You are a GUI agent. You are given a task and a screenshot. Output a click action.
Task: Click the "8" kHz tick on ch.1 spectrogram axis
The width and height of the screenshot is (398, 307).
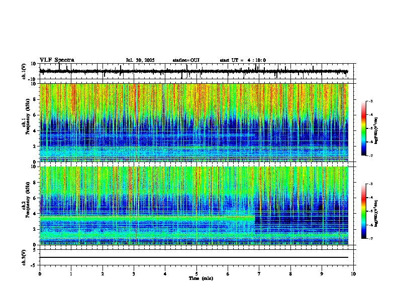pos(35,99)
